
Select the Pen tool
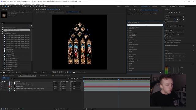click(31, 7)
